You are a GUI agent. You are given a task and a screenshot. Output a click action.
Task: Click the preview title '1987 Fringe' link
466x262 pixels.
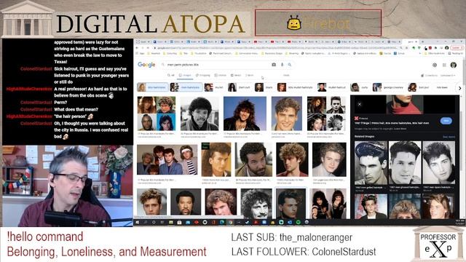point(392,123)
